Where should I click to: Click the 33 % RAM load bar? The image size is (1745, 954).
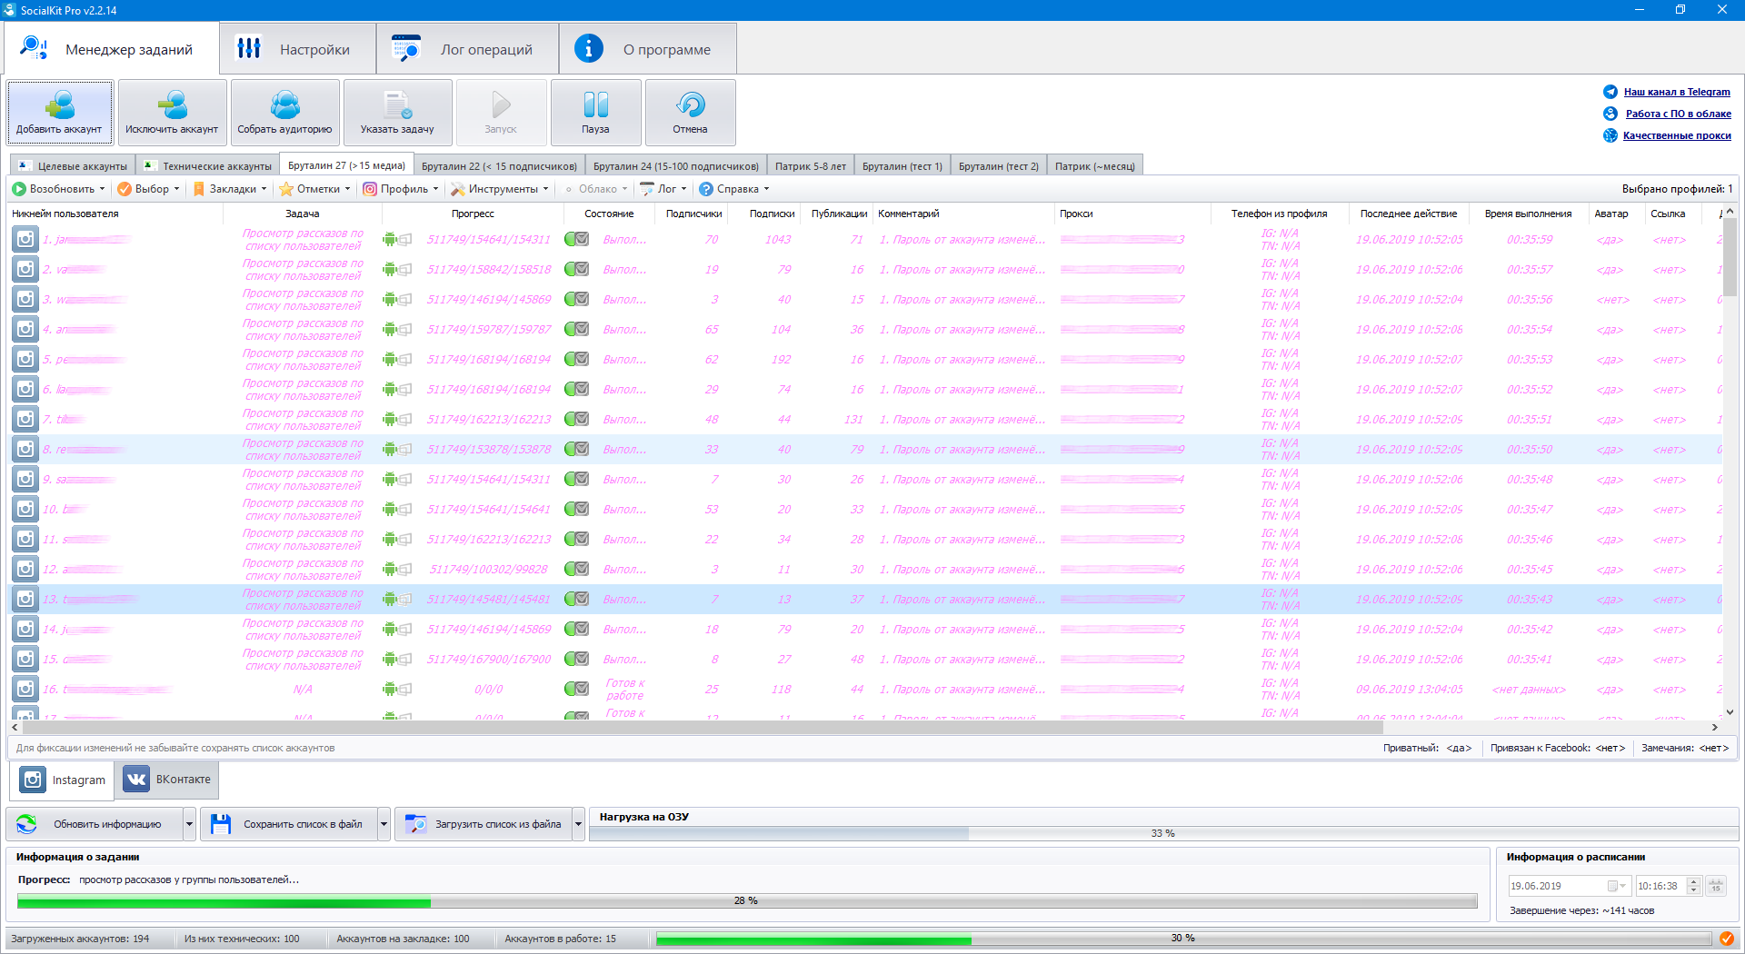point(1163,833)
